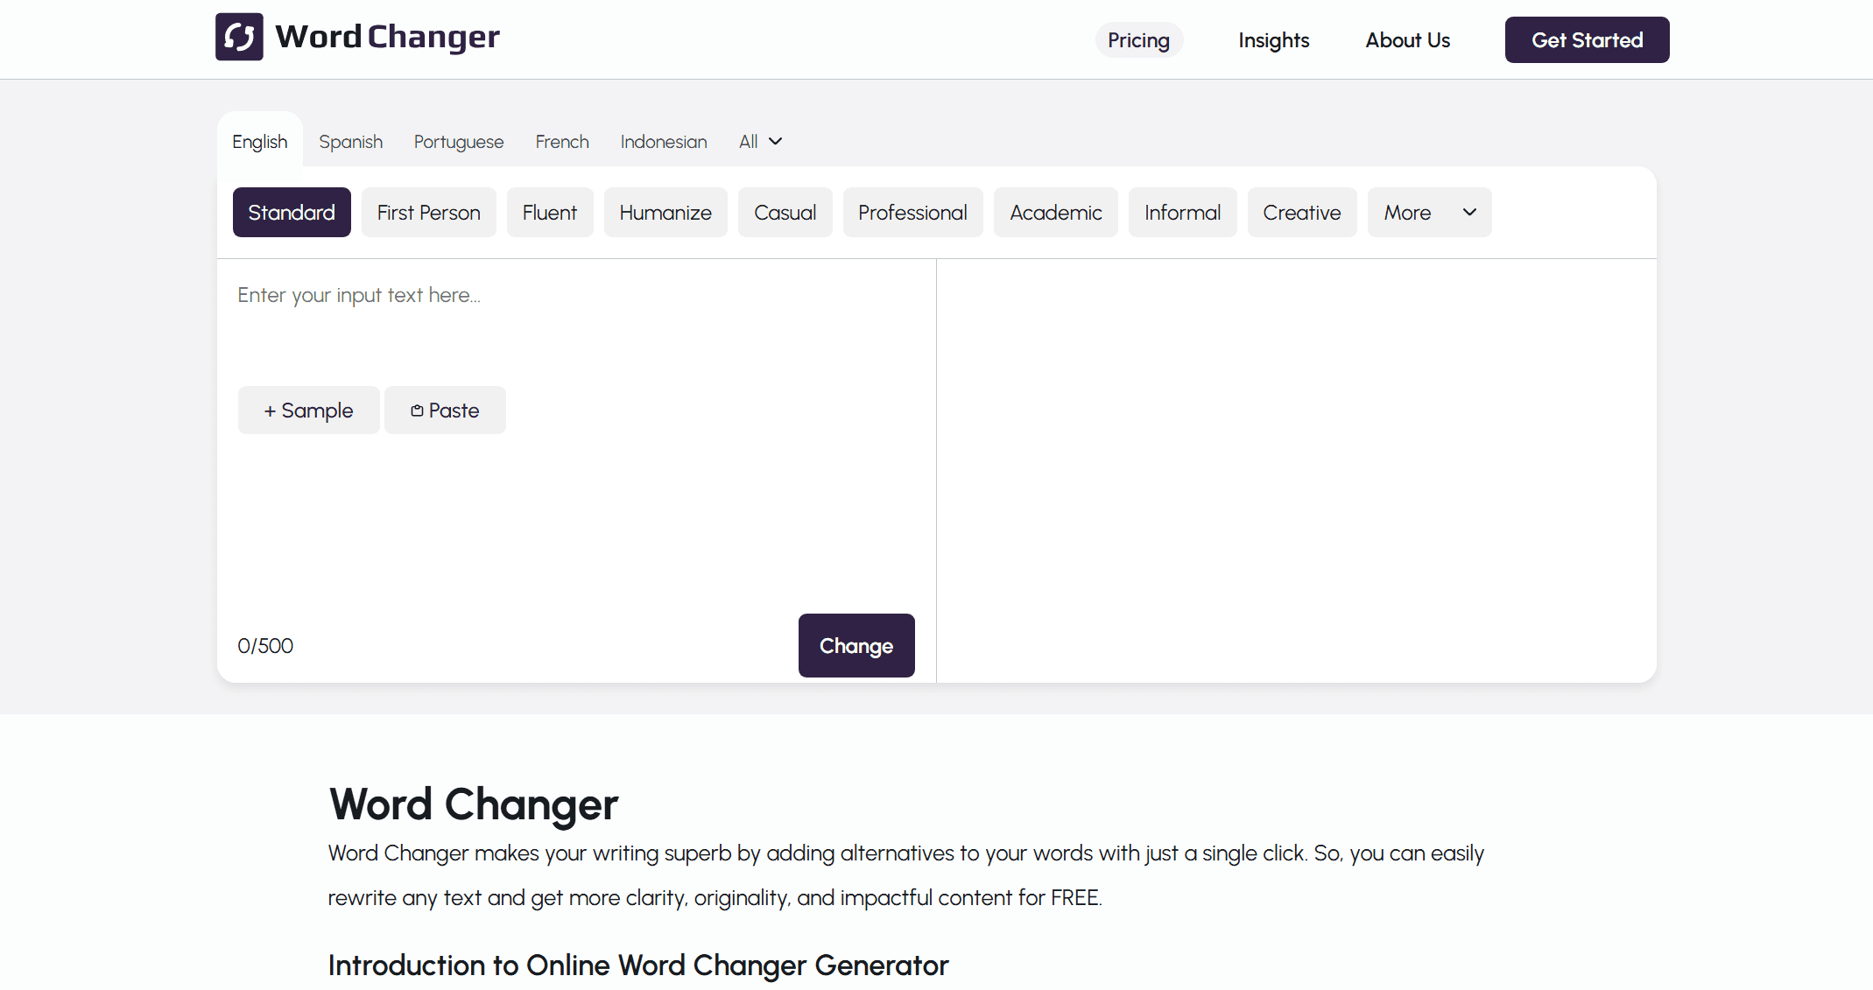Click the plus Sample button
Screen dimensions: 1873x990
click(x=308, y=411)
